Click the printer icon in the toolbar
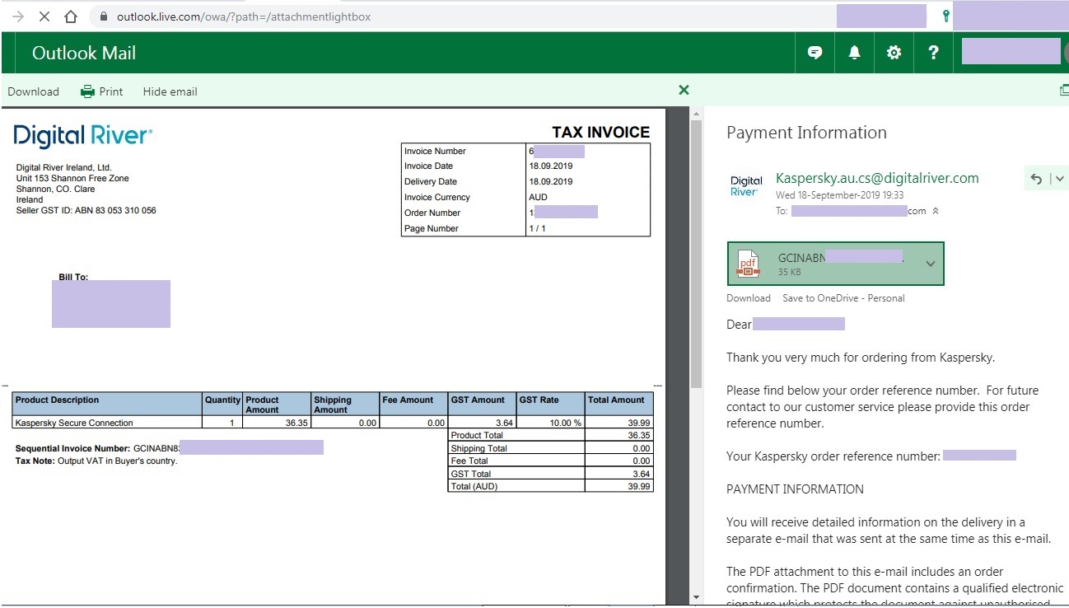The height and width of the screenshot is (608, 1069). [87, 91]
